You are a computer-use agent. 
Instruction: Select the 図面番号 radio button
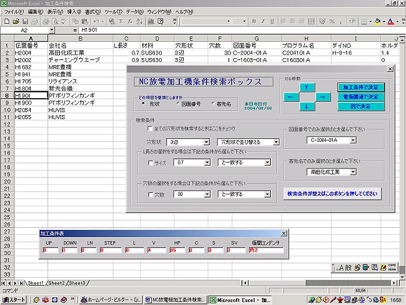(177, 105)
